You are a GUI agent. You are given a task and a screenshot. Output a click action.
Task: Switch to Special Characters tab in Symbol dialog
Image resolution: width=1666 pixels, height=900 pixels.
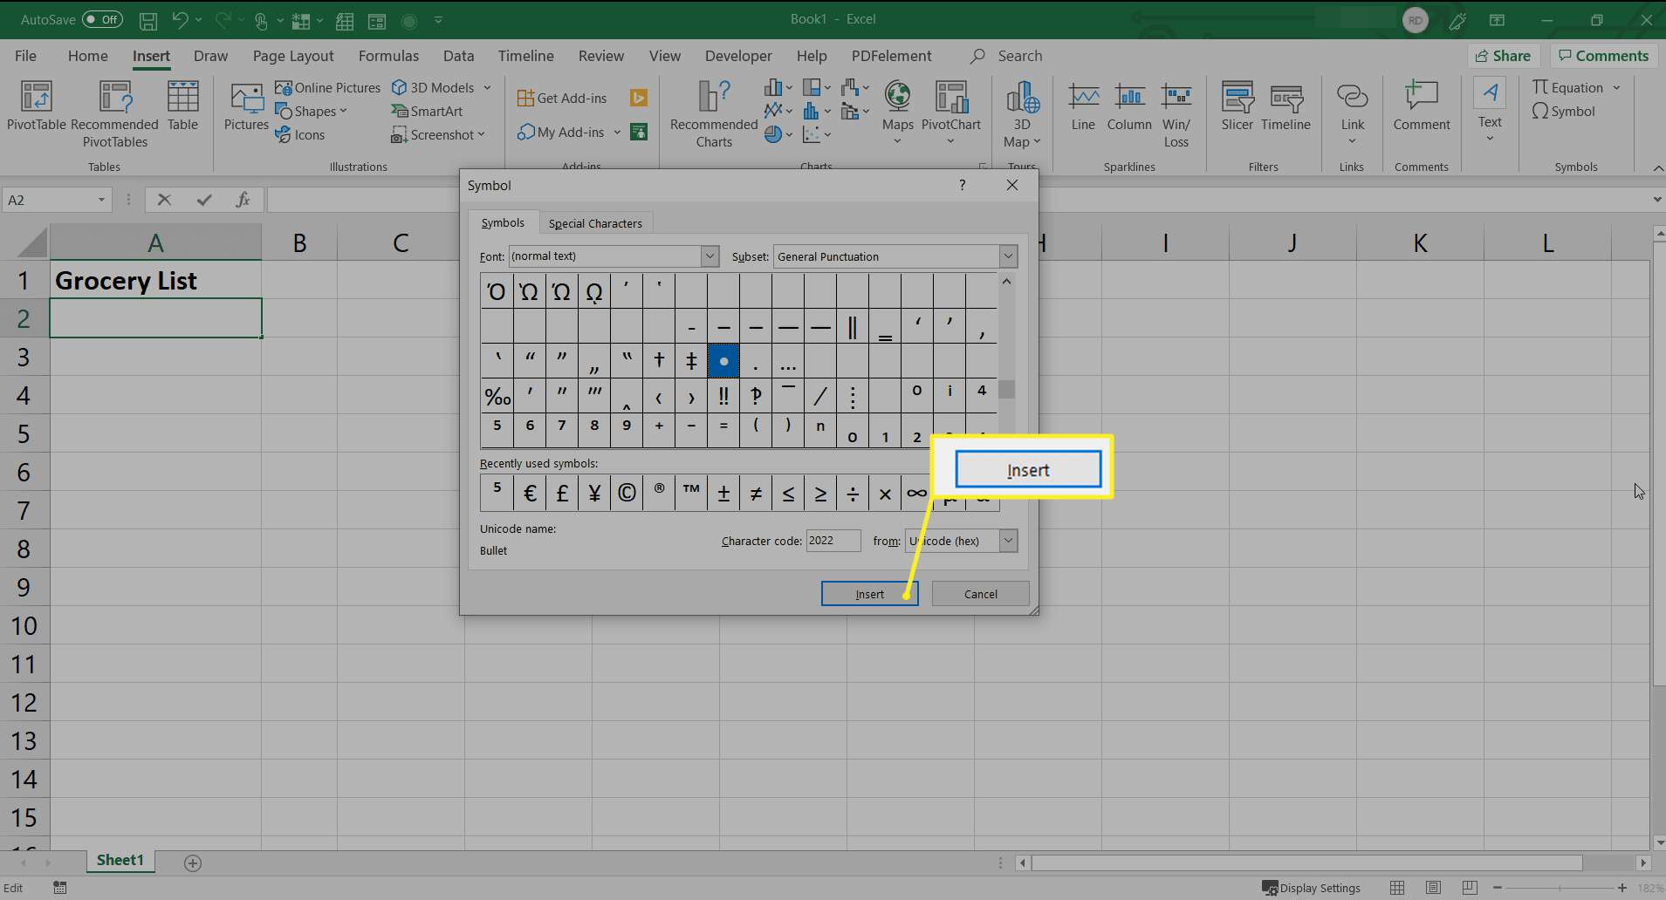(x=595, y=223)
